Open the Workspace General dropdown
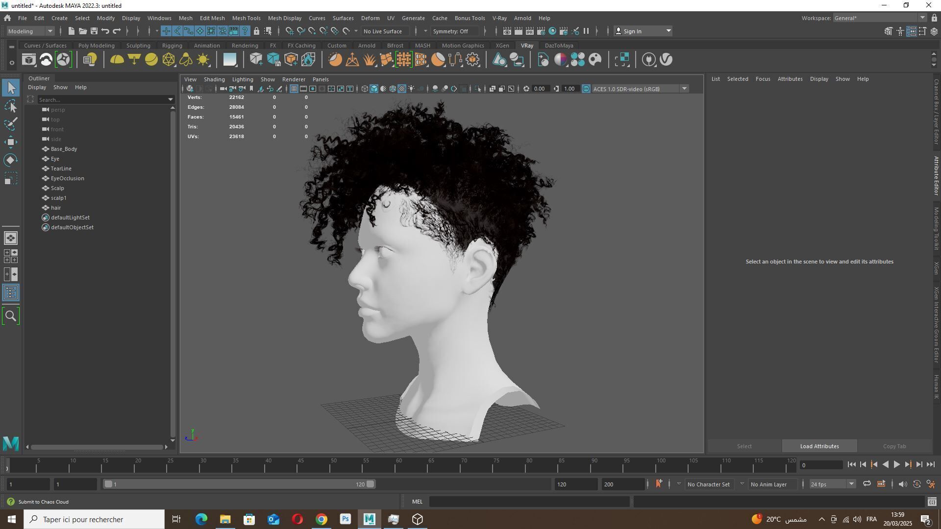The width and height of the screenshot is (941, 529). coord(879,18)
